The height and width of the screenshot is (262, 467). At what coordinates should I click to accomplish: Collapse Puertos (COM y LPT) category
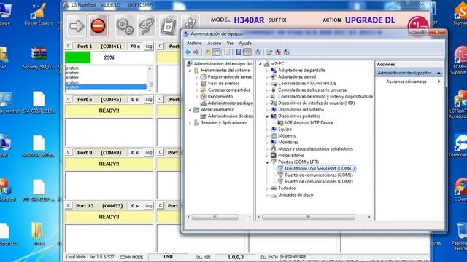pos(267,162)
